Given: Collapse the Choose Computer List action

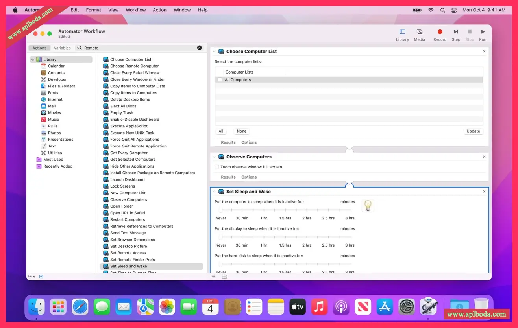Looking at the screenshot, I should pos(214,52).
